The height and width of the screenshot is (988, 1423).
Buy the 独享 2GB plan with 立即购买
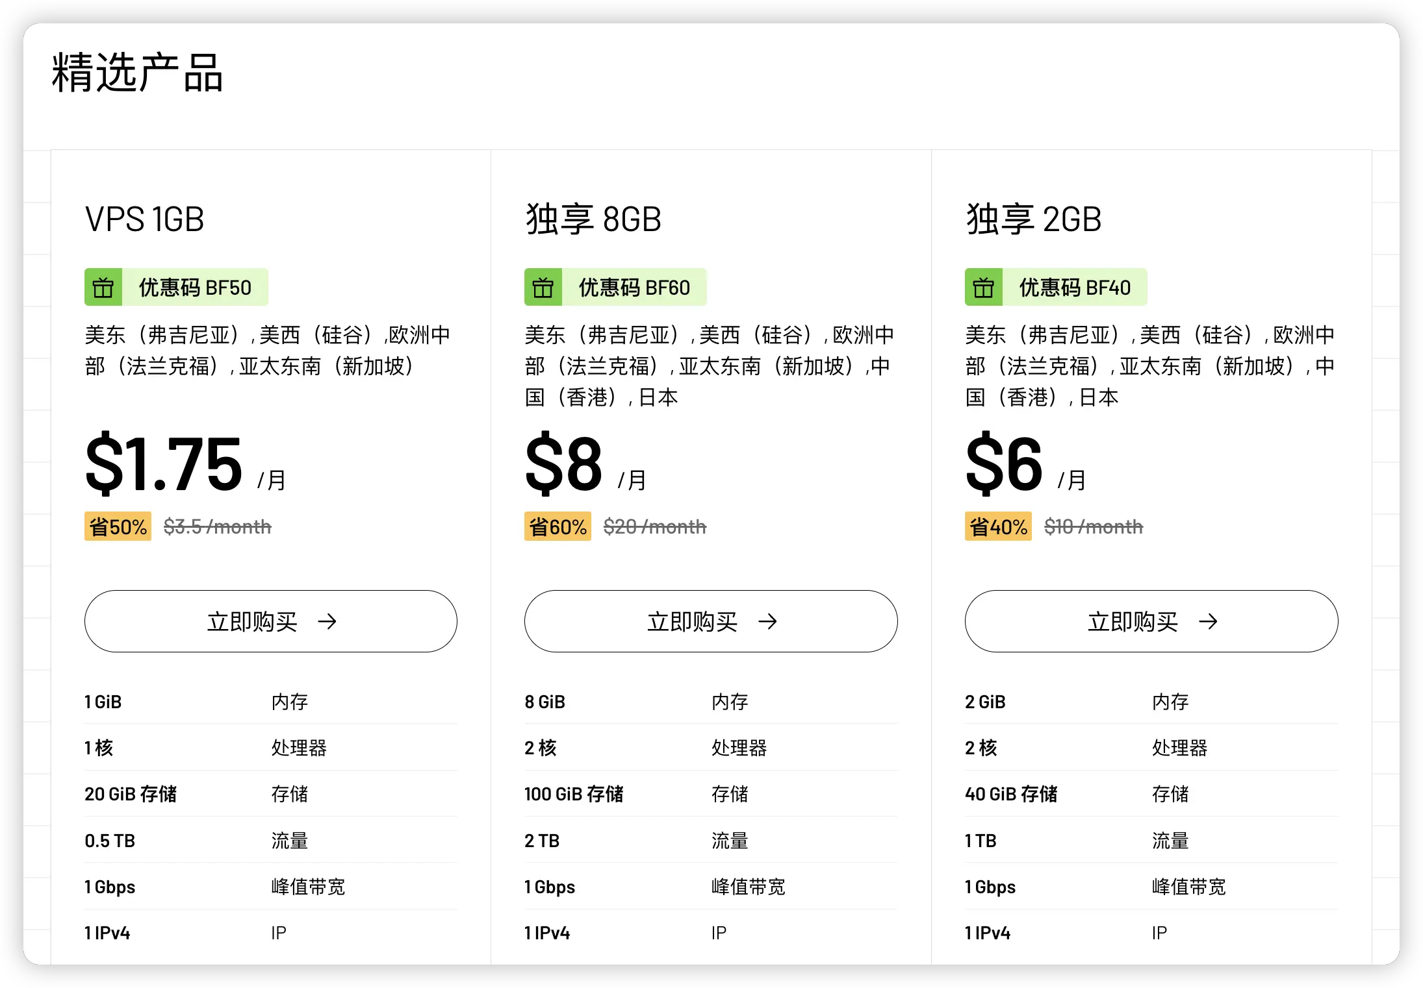coord(1151,621)
